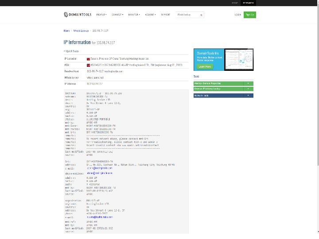Viewport: 319px width, 239px height.
Task: Click the organisation e-mail address link
Action: tap(100, 217)
